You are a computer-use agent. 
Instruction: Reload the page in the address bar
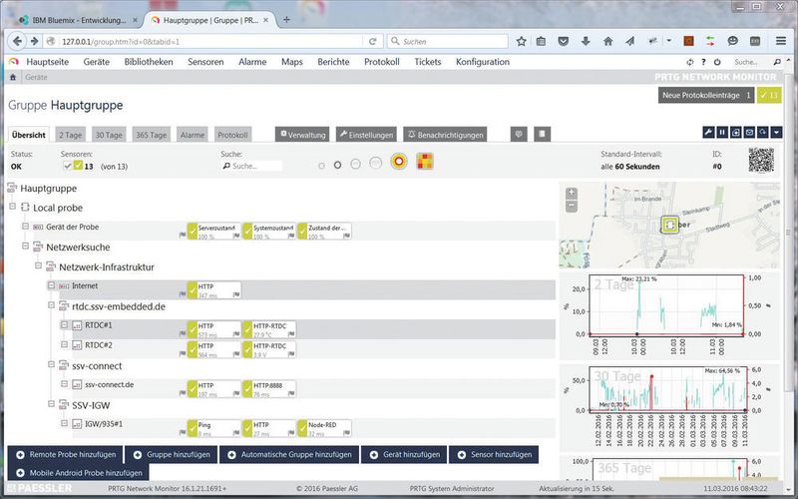click(x=372, y=41)
